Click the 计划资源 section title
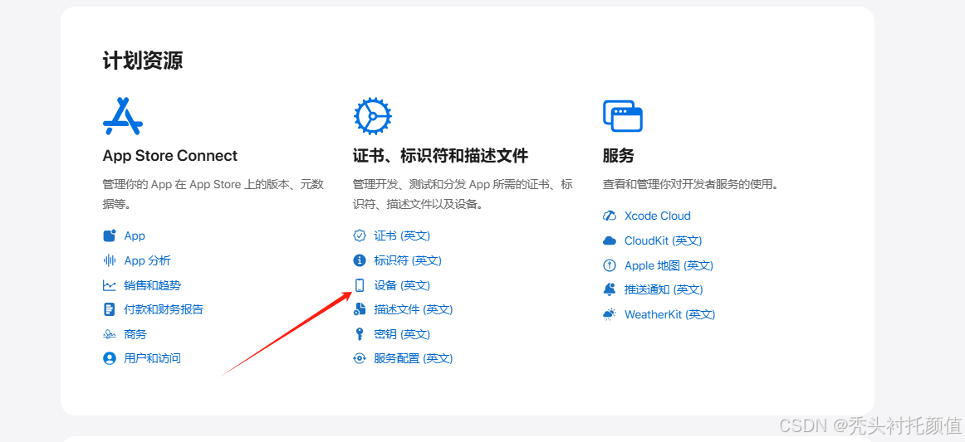 coord(143,61)
